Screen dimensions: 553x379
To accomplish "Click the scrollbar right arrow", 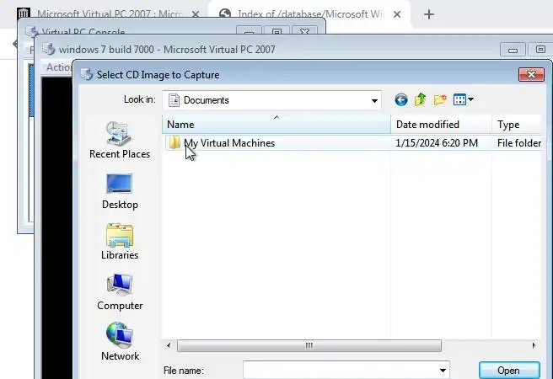I will [x=534, y=345].
